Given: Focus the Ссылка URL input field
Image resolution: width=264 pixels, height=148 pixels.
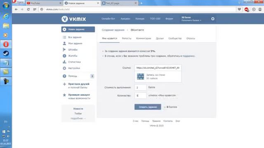Looking at the screenshot, I should coord(158,68).
